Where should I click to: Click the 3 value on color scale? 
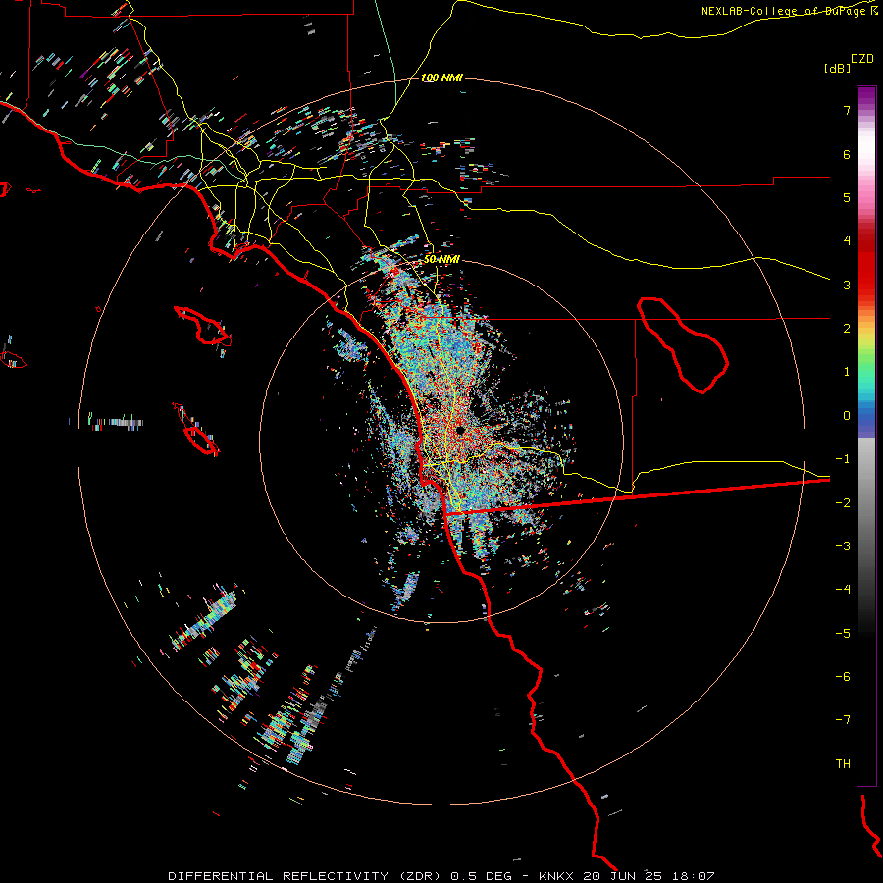click(847, 285)
